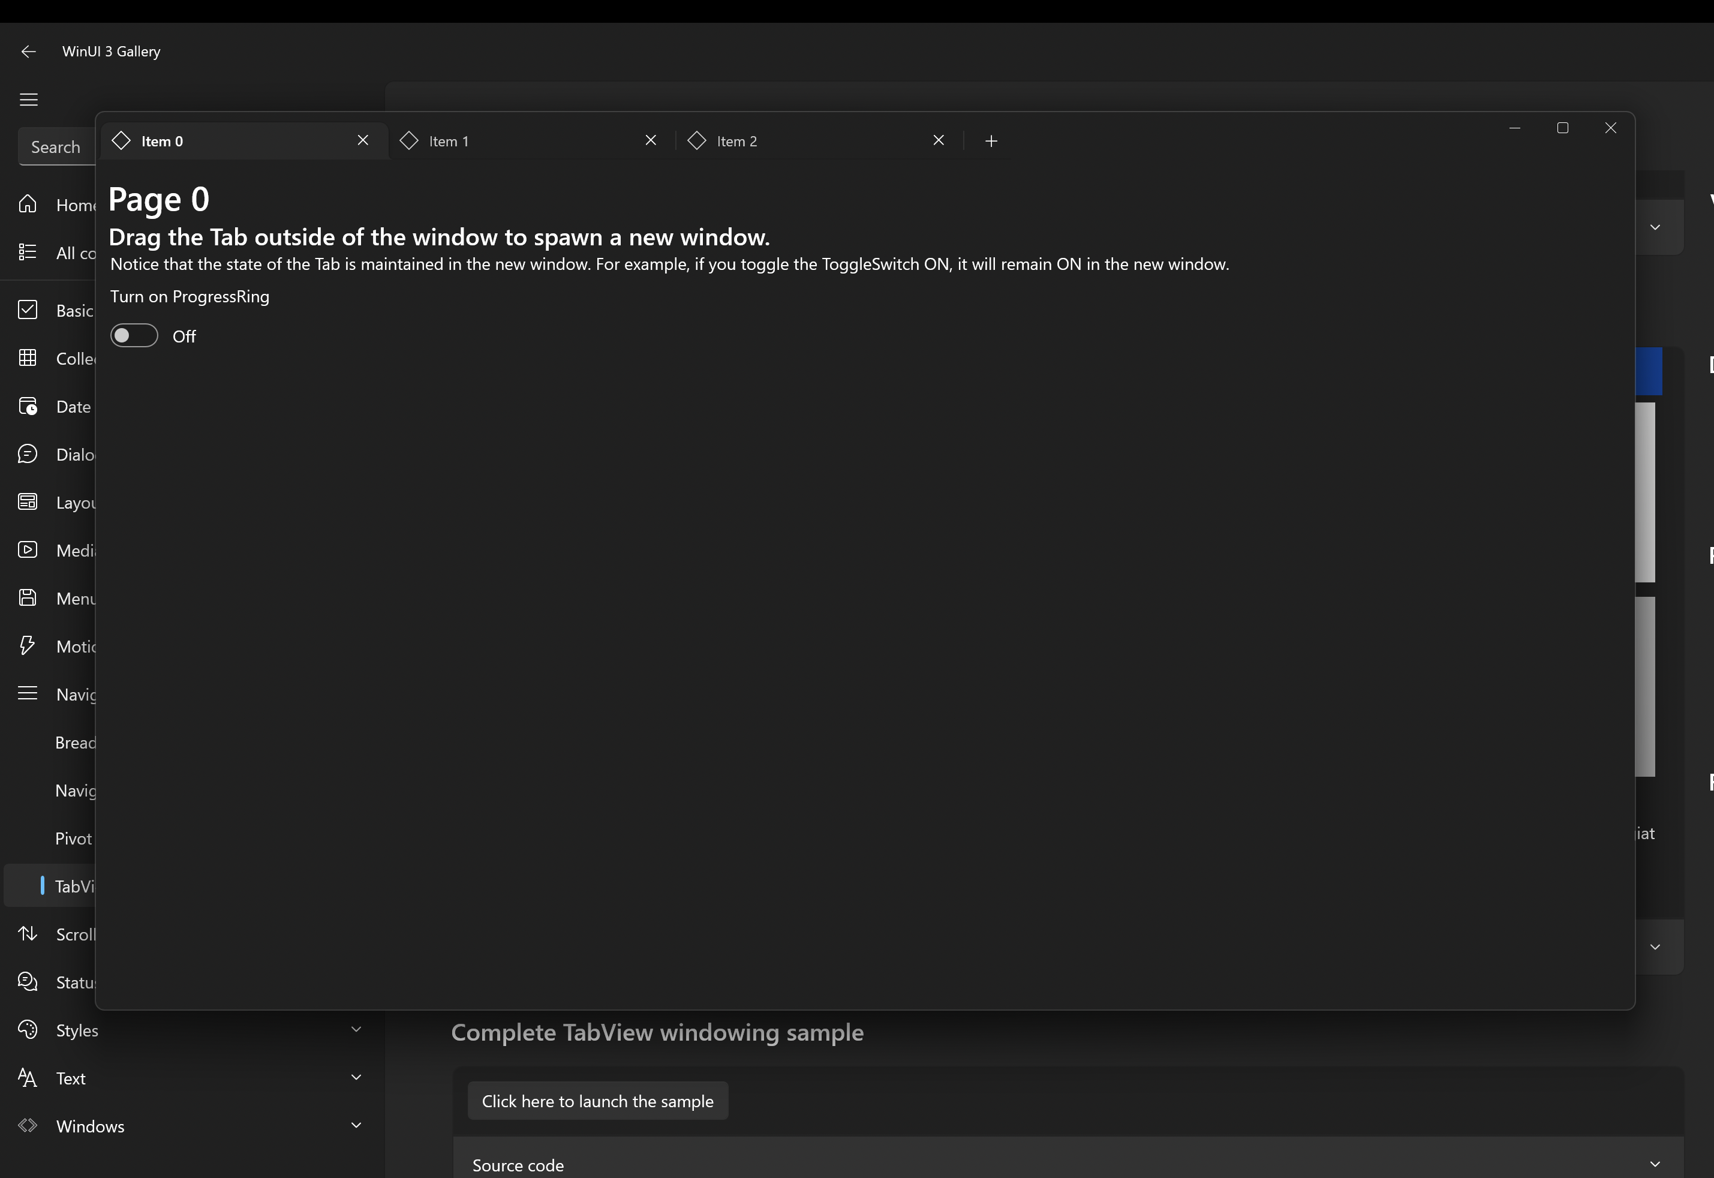Turn on the ProgressRing toggle switch
The image size is (1714, 1178).
click(134, 335)
